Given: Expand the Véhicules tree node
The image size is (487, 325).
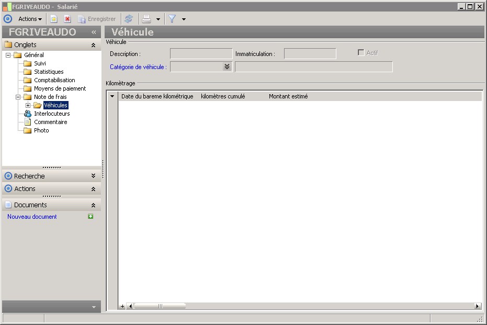Looking at the screenshot, I should pyautogui.click(x=28, y=105).
